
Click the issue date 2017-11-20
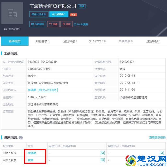tap(127, 90)
